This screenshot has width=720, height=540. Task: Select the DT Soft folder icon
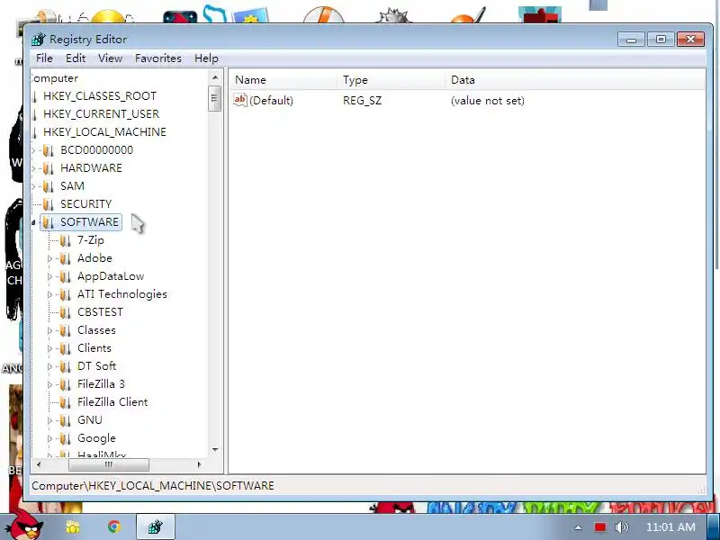point(65,366)
